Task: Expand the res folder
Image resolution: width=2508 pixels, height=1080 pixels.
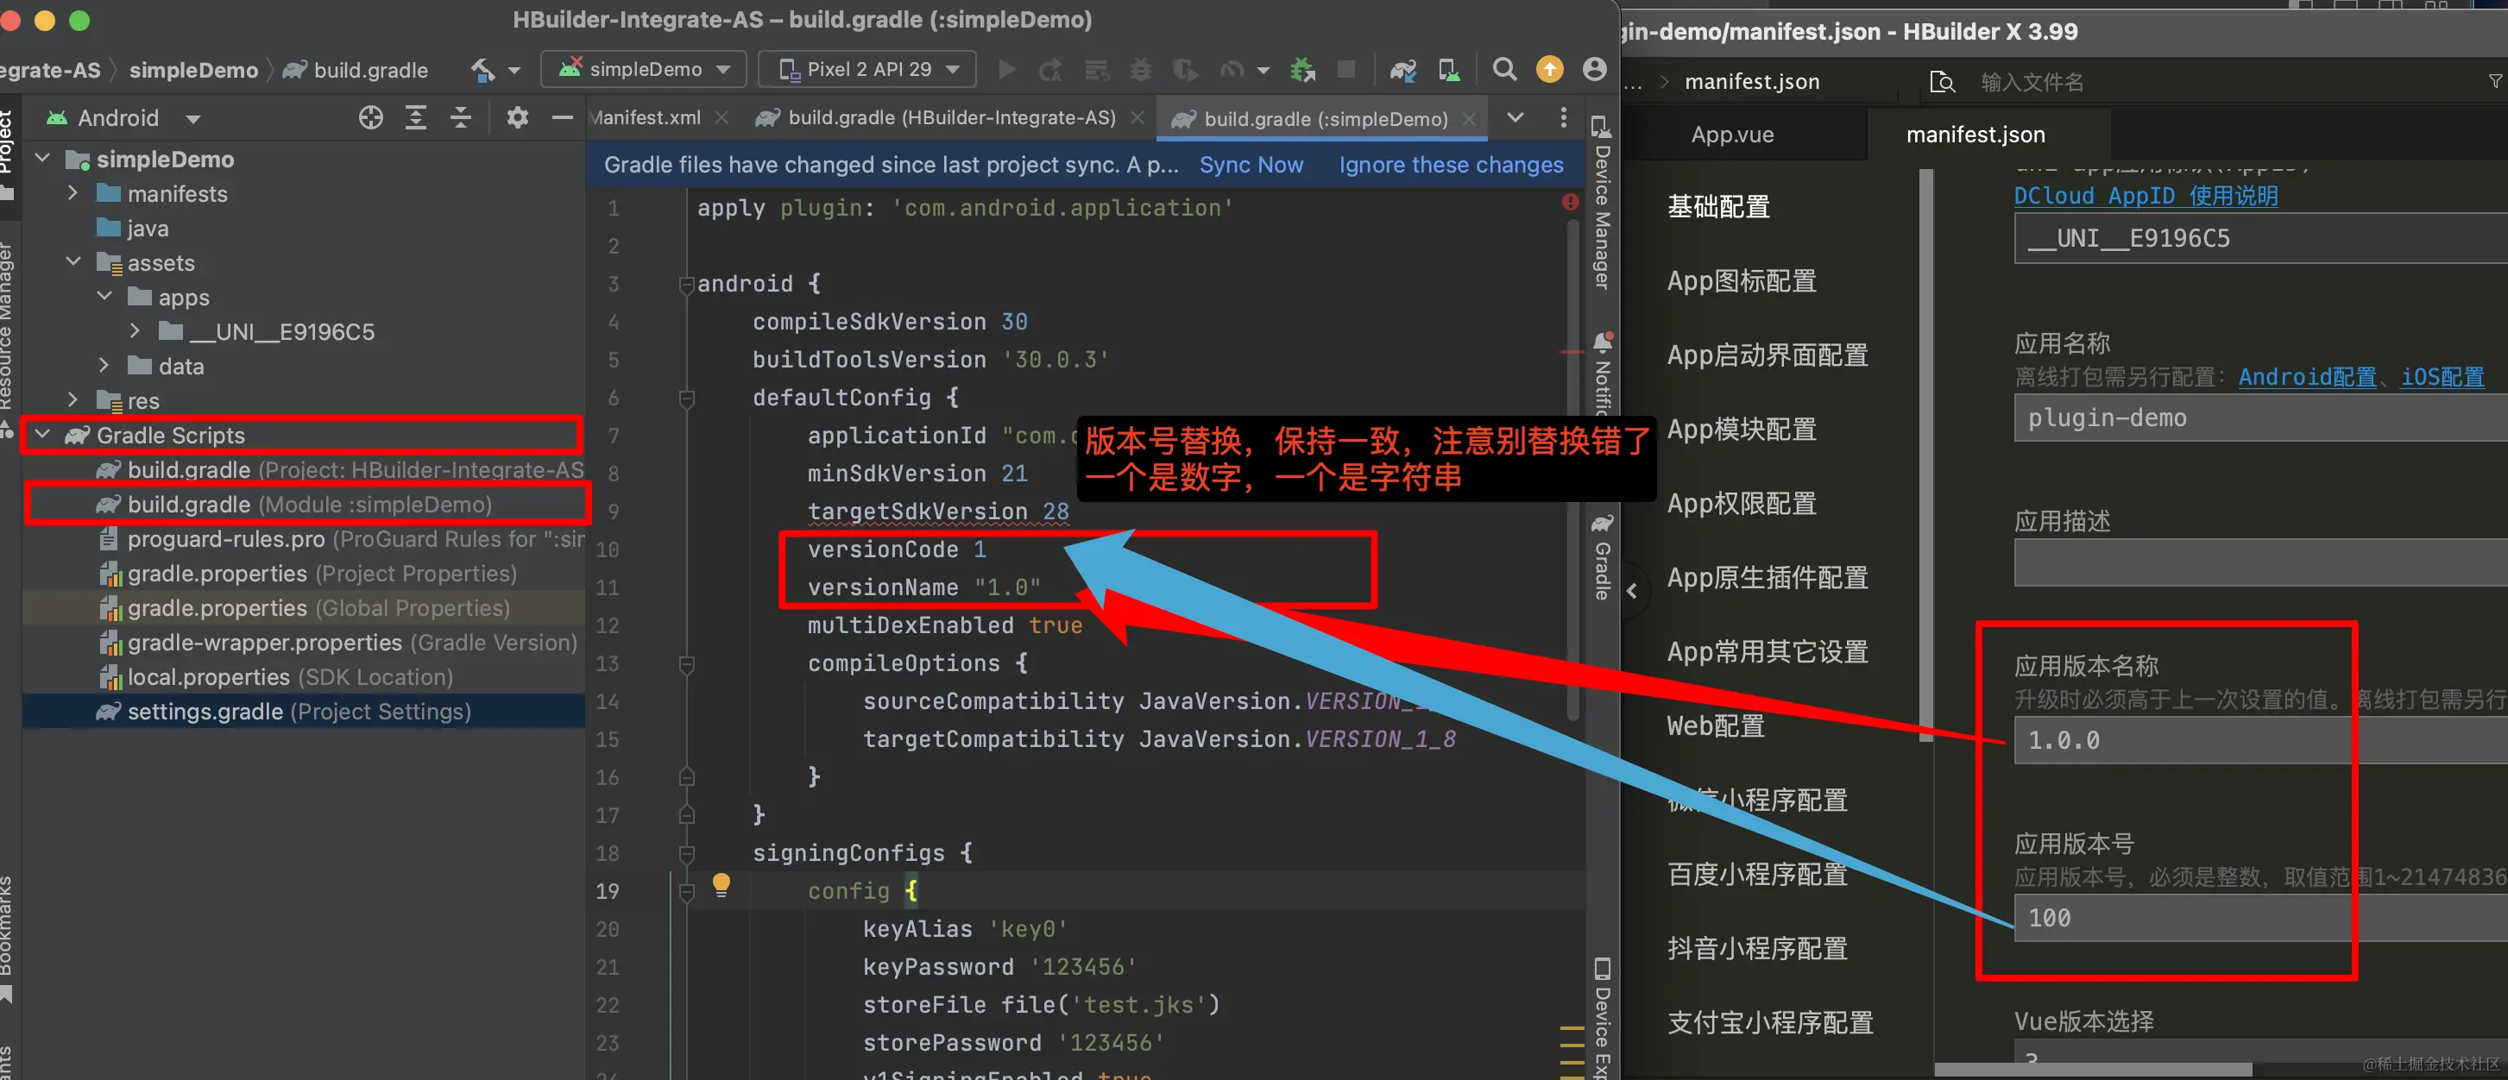Action: (73, 400)
